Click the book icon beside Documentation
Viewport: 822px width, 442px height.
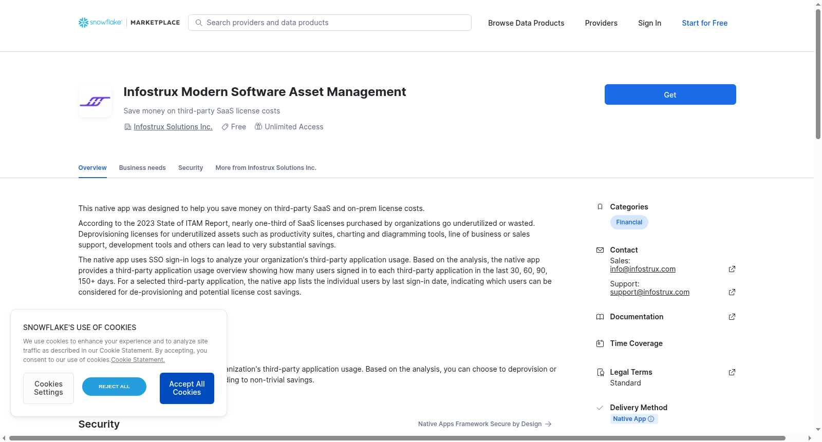600,317
